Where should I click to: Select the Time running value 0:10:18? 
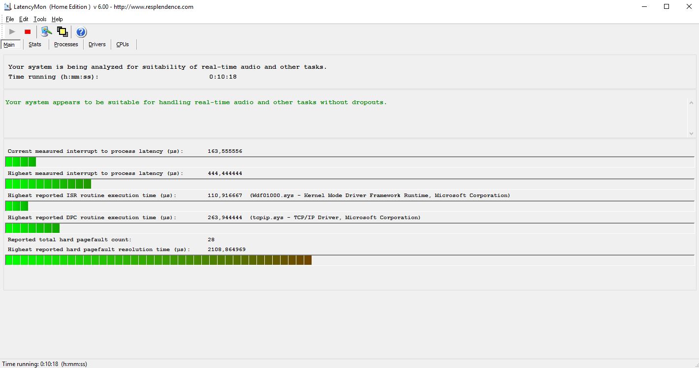[x=223, y=77]
